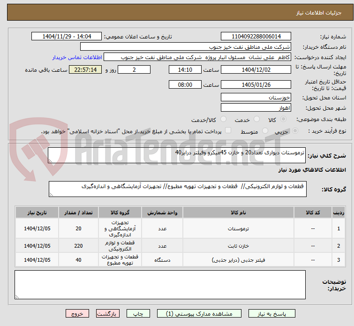Click the واحد شمارش column header

162,212
